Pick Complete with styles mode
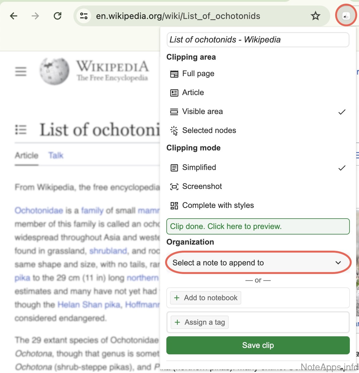The image size is (359, 373). 218,205
